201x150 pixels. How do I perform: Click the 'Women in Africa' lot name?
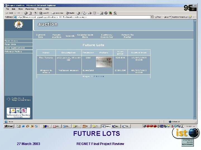coord(46,71)
